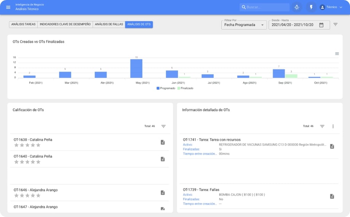
Task: Click the BOMBA CAJON { B100 } asset text
Action: pos(242,195)
